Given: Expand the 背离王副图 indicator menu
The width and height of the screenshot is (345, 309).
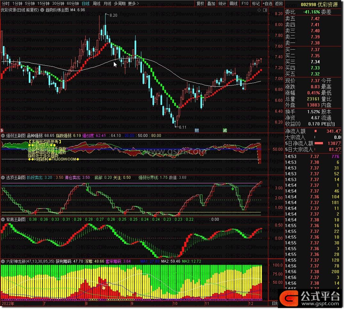Looking at the screenshot, I should [3, 220].
